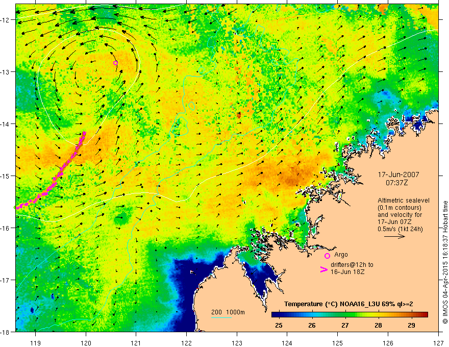The image size is (449, 347).
Task: Click the longitude axis label 125
Action: pyautogui.click(x=338, y=343)
